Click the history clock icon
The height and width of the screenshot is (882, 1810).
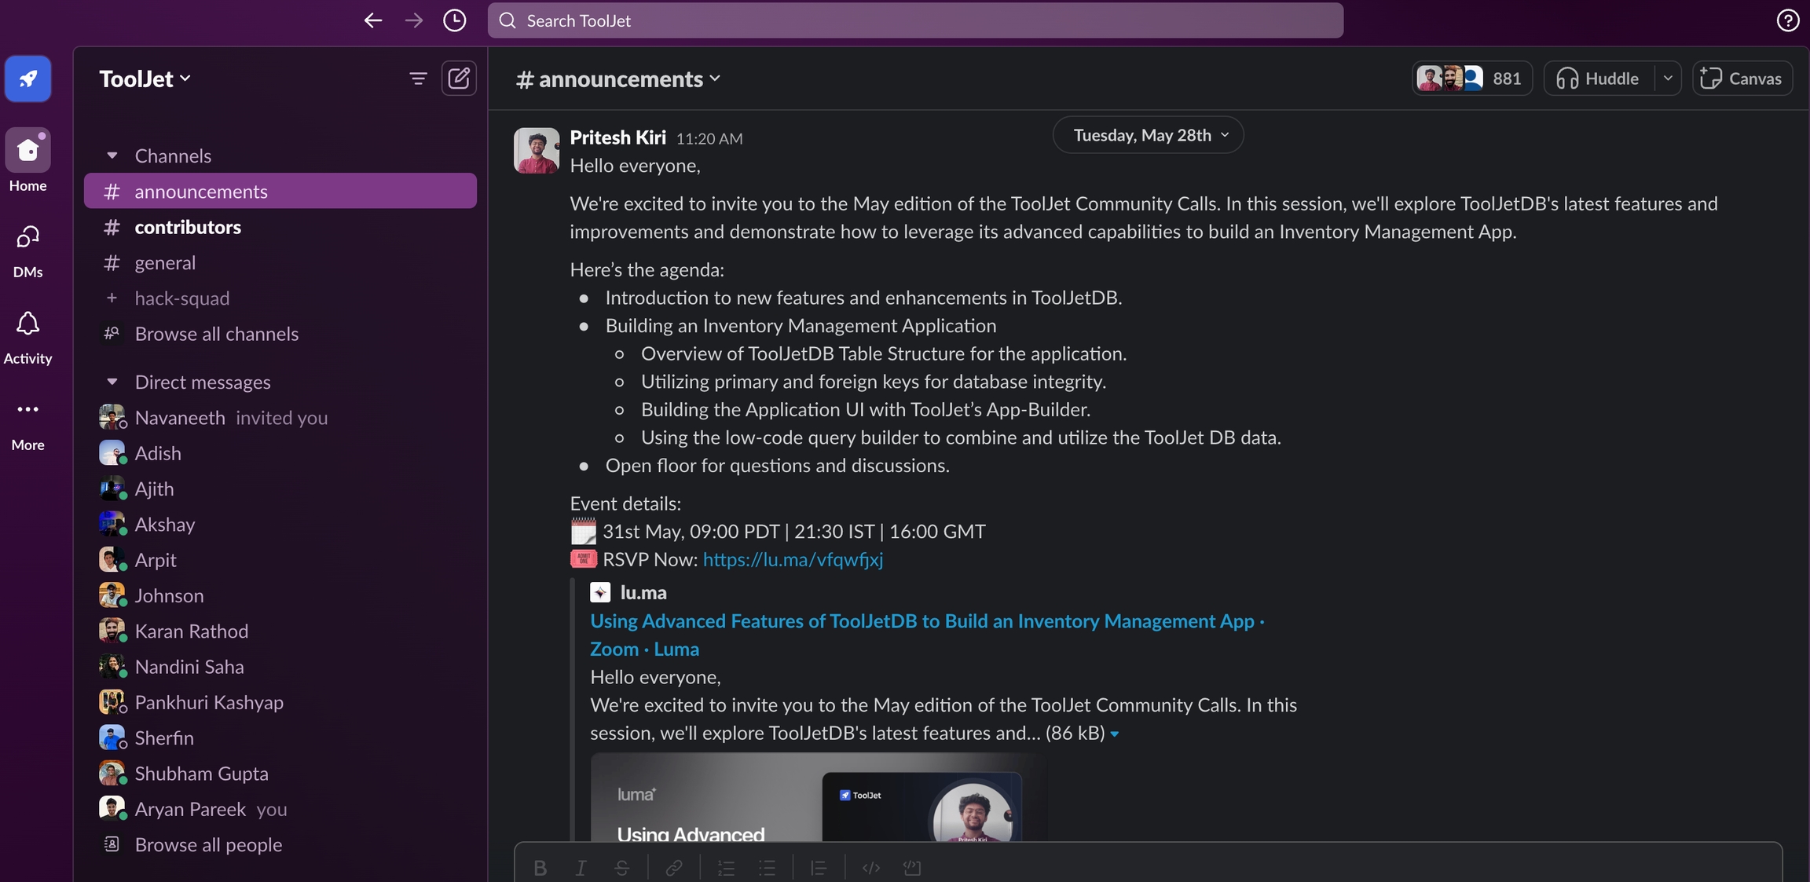[454, 20]
